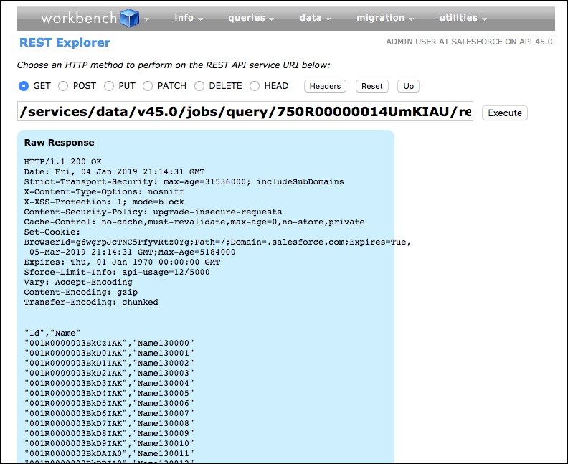
Task: Open the data menu
Action: (x=315, y=18)
